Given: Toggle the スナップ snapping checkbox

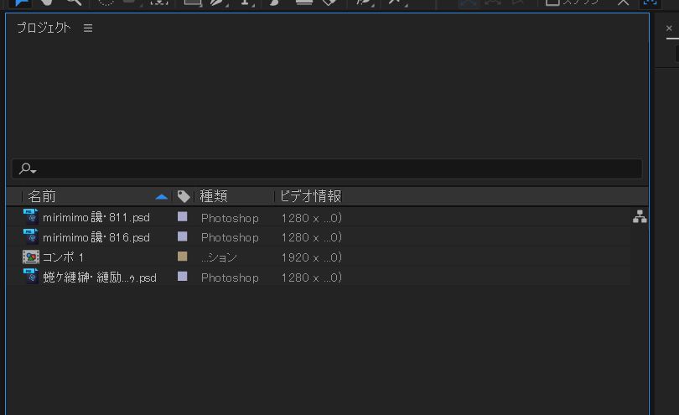Looking at the screenshot, I should point(552,3).
